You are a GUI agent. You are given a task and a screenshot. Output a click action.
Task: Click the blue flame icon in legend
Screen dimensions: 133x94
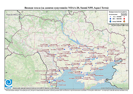[110, 21]
